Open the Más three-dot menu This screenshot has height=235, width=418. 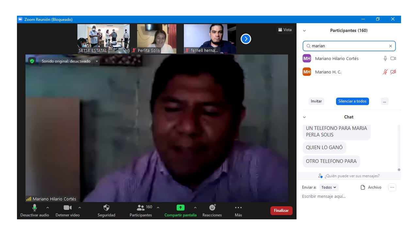[x=238, y=208]
